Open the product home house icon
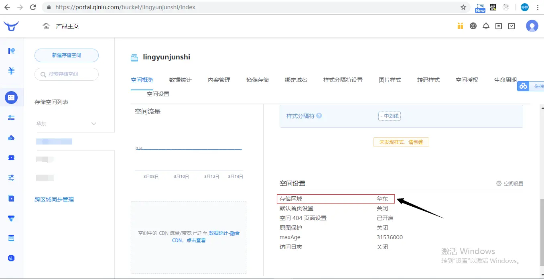 (47, 26)
